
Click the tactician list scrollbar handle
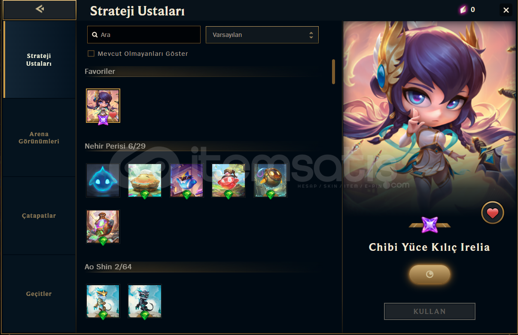(333, 72)
